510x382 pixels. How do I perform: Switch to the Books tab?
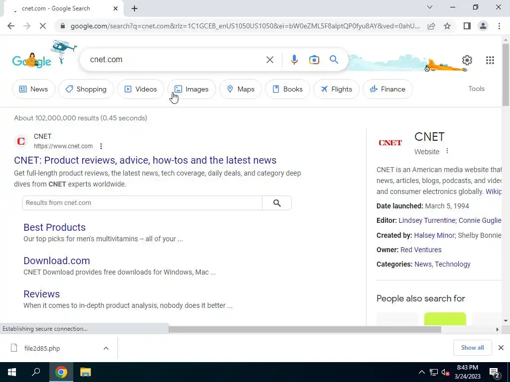tap(287, 89)
